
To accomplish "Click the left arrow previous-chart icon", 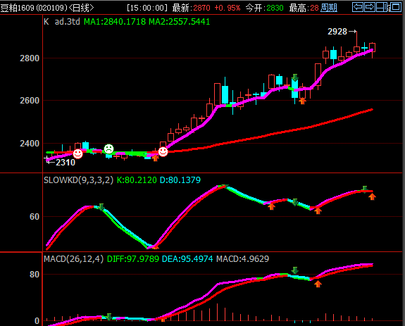I will (x=358, y=7).
